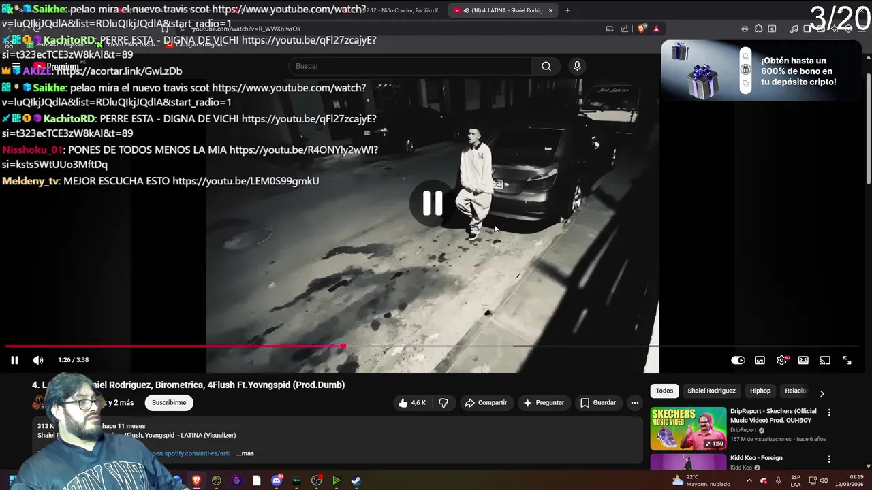Open Brave browser from the taskbar

click(x=197, y=480)
